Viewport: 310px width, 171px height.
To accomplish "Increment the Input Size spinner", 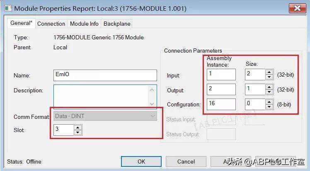I will pyautogui.click(x=269, y=72).
